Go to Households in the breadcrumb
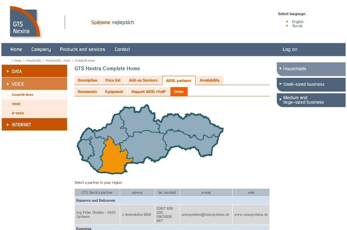This screenshot has width=347, height=230. click(33, 61)
